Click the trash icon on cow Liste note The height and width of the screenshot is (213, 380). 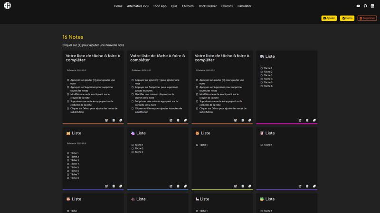pyautogui.click(x=307, y=186)
